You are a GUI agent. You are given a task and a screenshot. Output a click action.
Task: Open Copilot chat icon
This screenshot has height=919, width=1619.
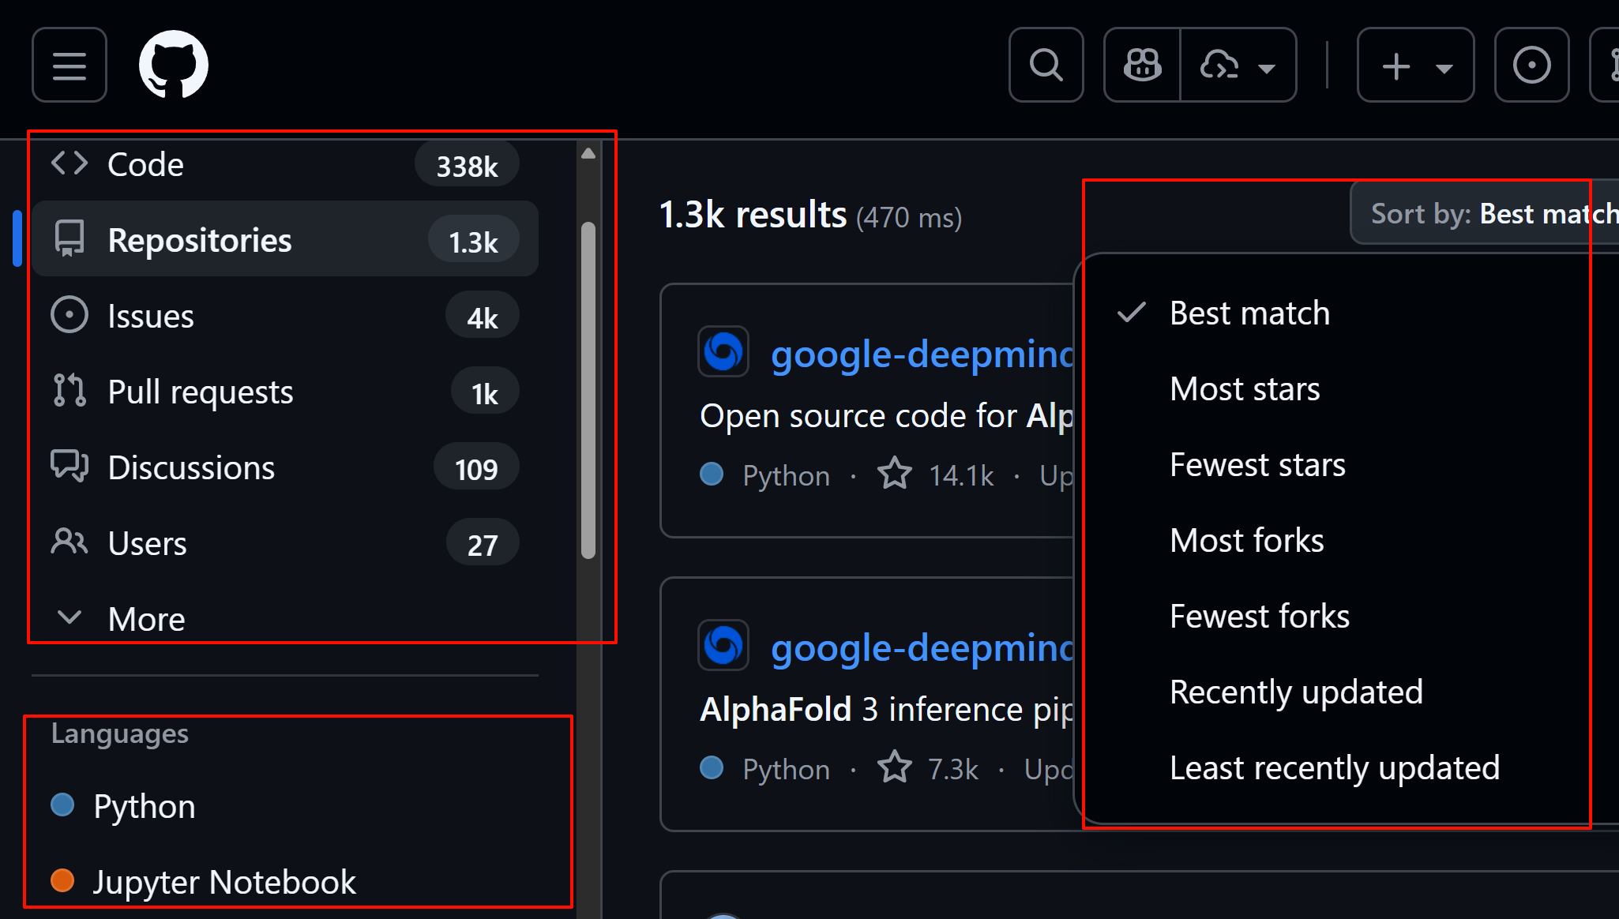(x=1142, y=66)
